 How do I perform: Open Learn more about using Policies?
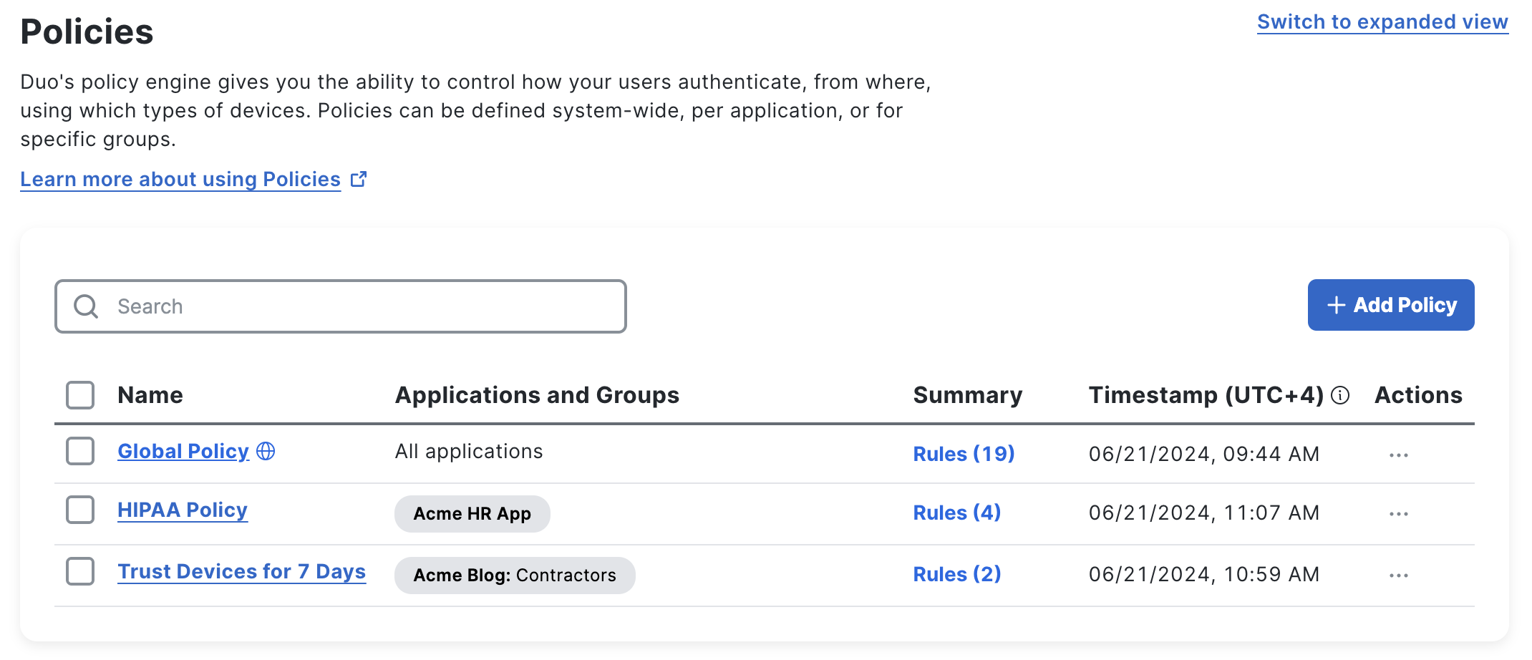(180, 179)
